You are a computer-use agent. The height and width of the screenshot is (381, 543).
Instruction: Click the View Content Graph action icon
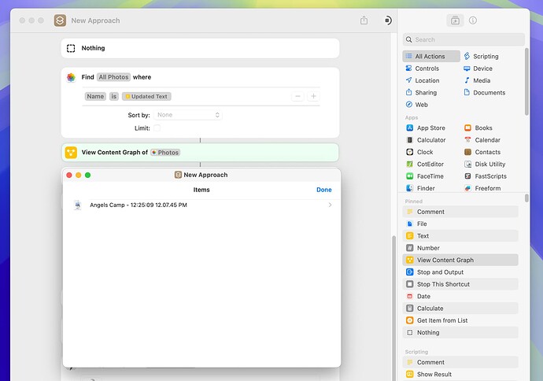point(71,153)
